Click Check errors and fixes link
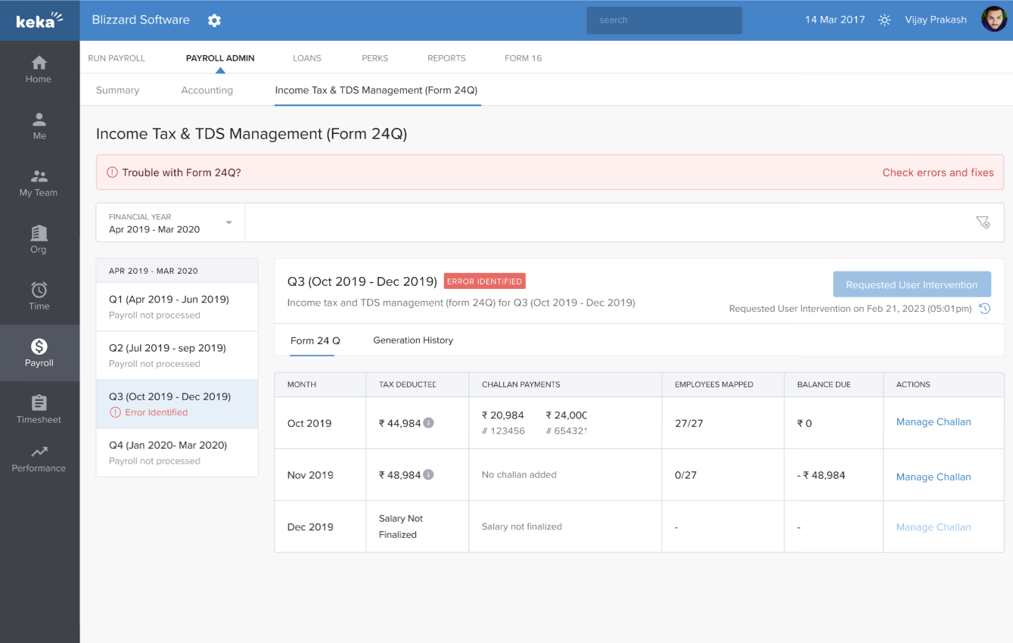Image resolution: width=1013 pixels, height=643 pixels. click(x=937, y=172)
